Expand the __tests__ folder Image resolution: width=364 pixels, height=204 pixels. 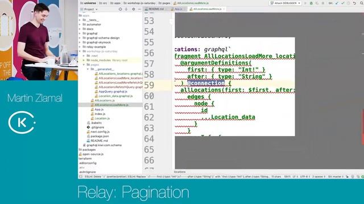[x=80, y=20]
